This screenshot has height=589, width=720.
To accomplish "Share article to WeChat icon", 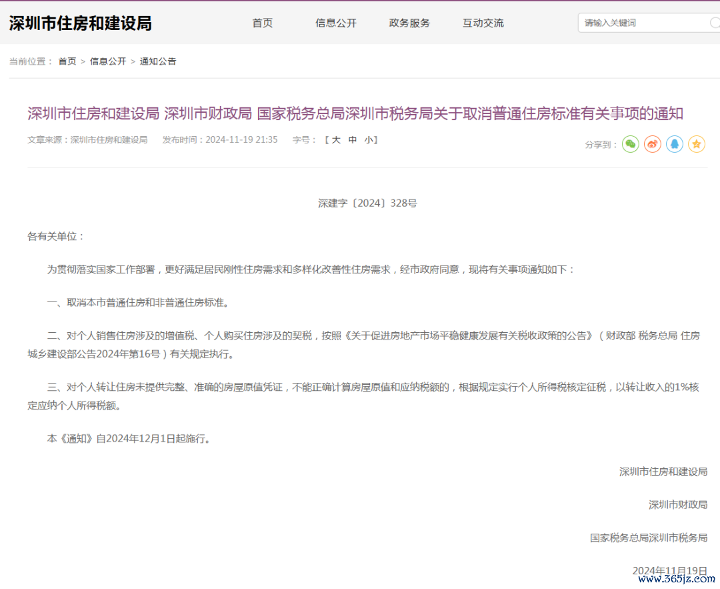I will click(x=631, y=144).
